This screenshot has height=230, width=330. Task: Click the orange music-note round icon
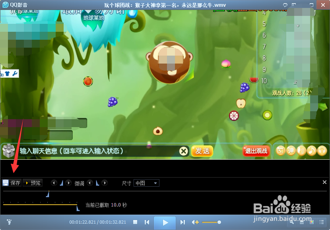[x=311, y=151]
